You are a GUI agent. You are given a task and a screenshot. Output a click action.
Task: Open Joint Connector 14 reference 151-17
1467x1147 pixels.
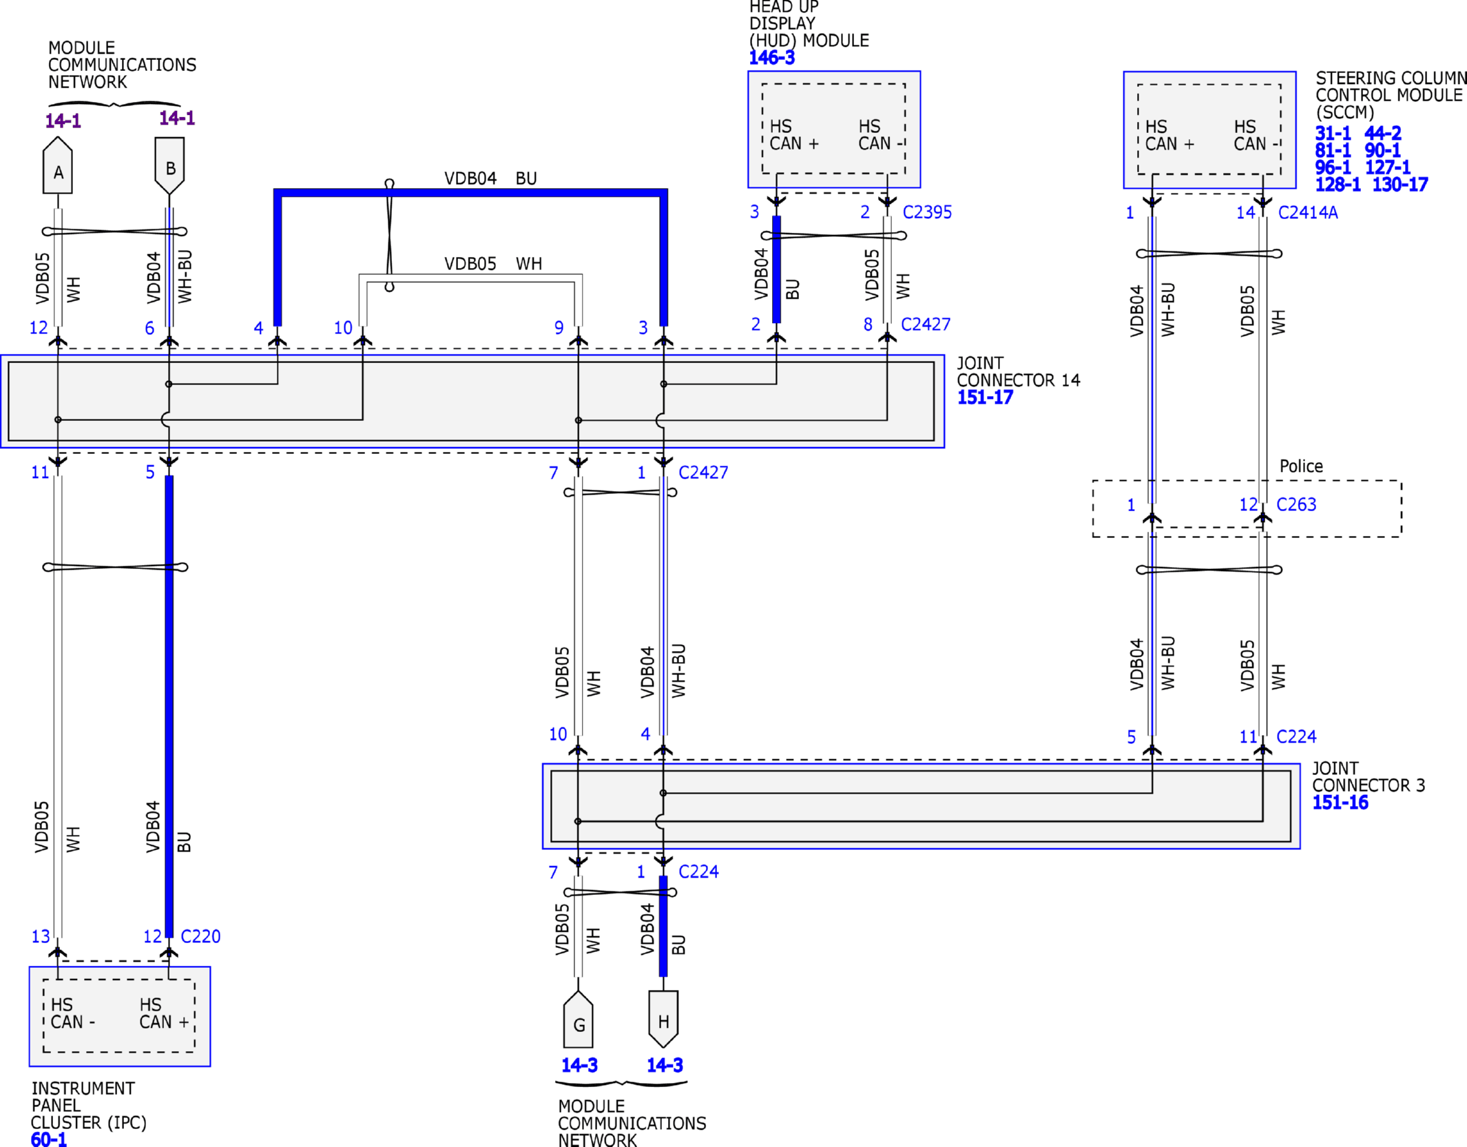tap(985, 397)
